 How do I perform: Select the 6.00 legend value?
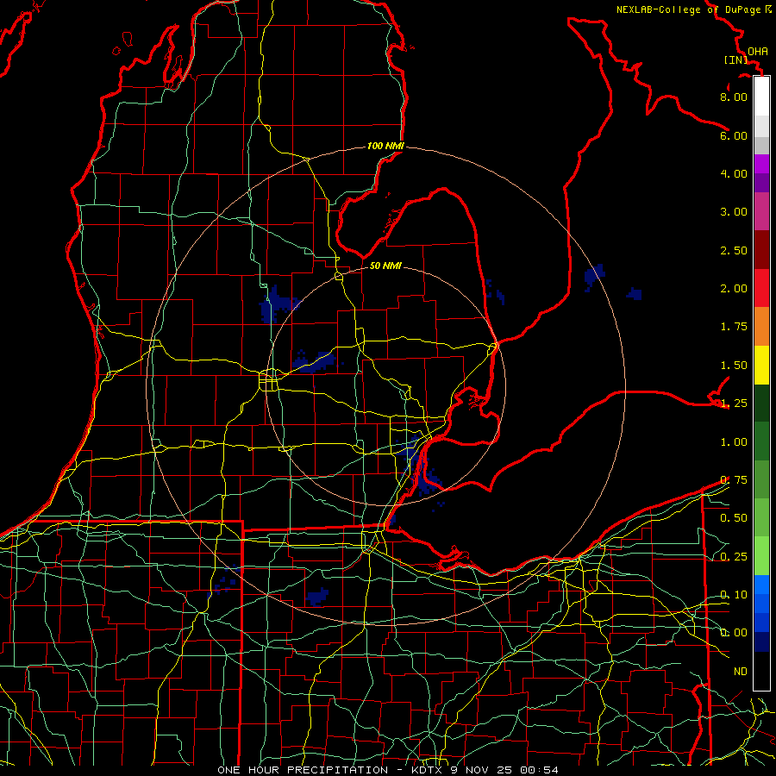734,135
